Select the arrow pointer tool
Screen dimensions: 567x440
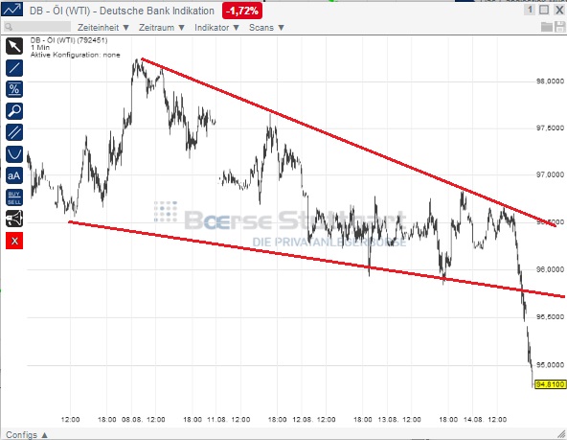pyautogui.click(x=14, y=46)
